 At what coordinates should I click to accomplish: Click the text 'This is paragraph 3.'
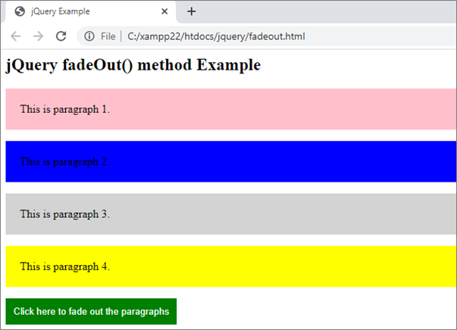coord(64,214)
